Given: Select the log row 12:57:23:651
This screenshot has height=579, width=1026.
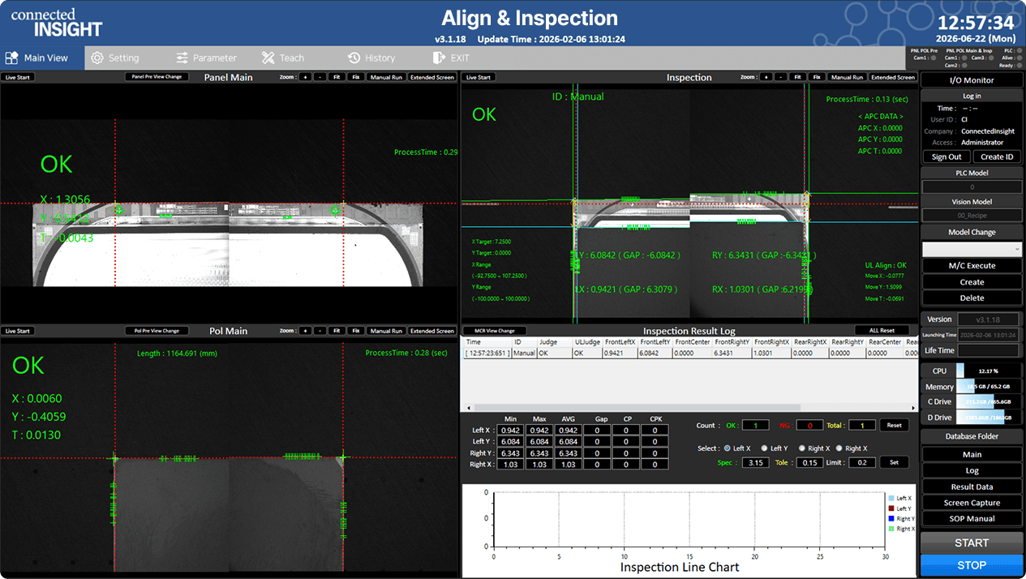Looking at the screenshot, I should [689, 353].
